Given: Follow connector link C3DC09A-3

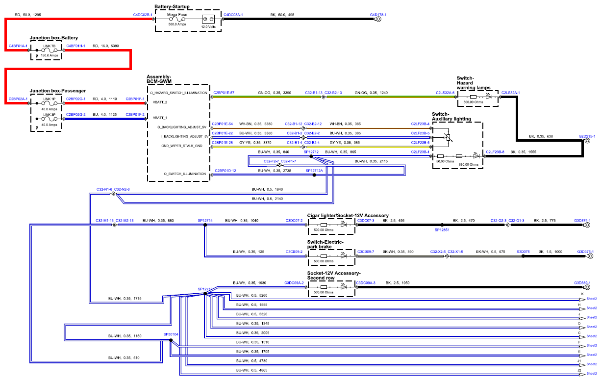Looking at the screenshot, I should click(366, 283).
